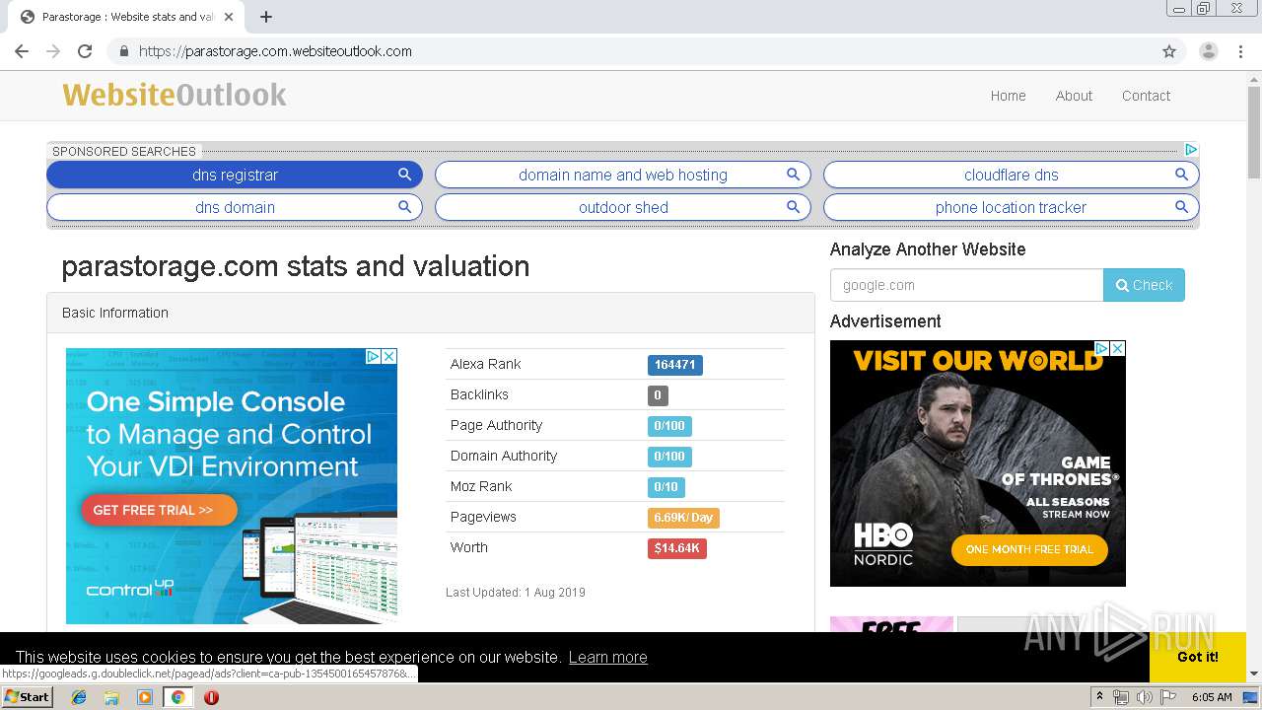
Task: Open network icon in system tray
Action: click(x=1121, y=697)
